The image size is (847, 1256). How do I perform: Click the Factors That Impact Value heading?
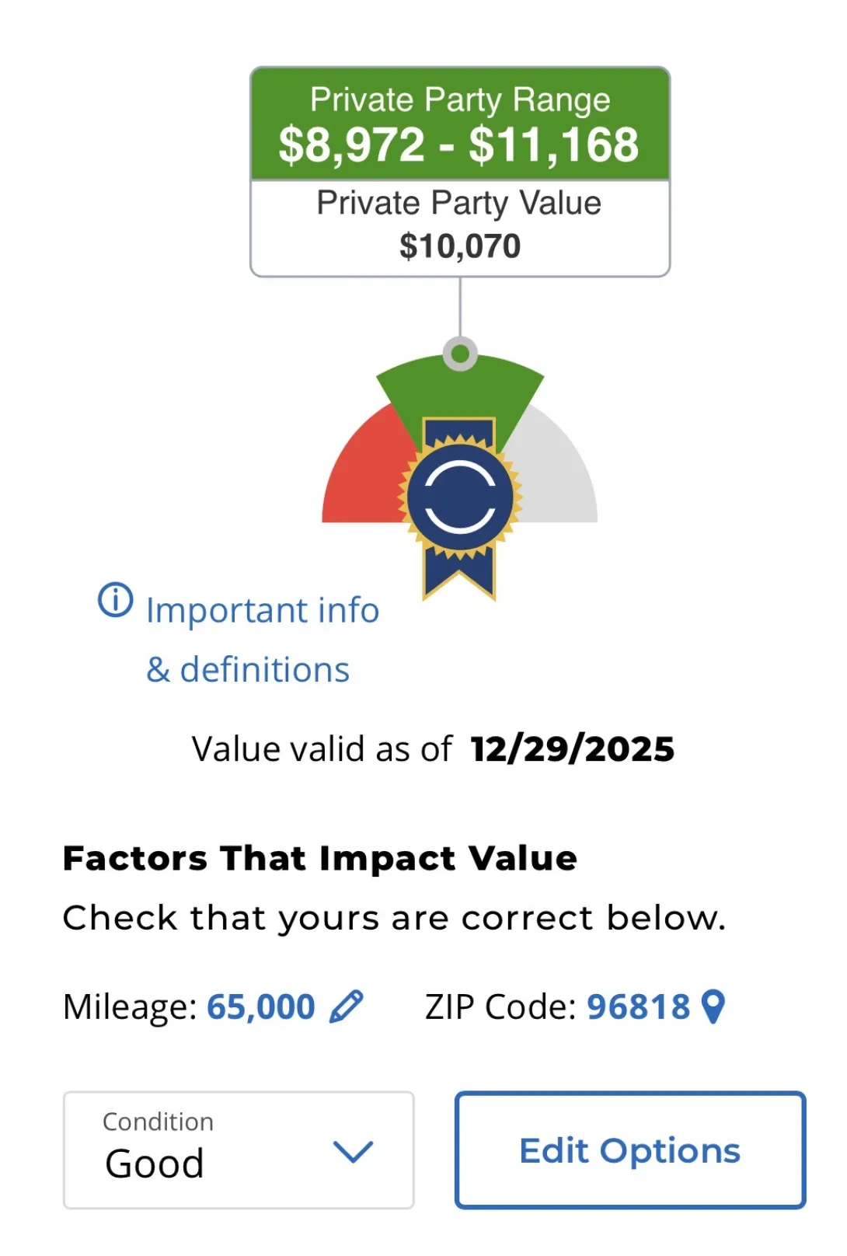click(x=320, y=859)
